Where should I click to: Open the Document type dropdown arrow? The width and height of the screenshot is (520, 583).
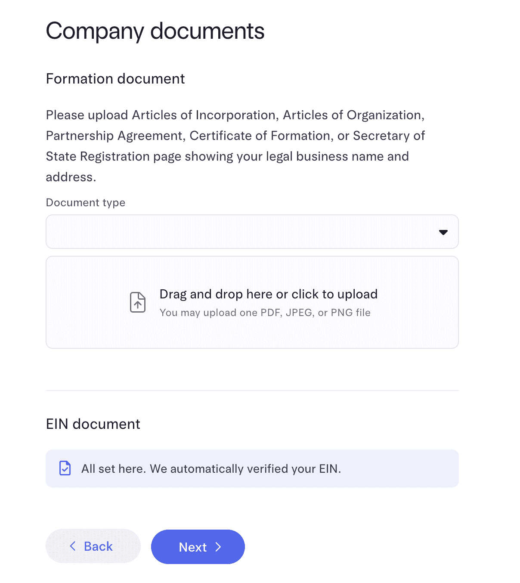pyautogui.click(x=443, y=232)
